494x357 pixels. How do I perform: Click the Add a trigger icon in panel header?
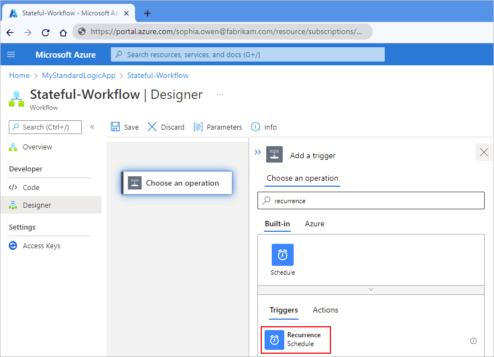click(x=274, y=154)
